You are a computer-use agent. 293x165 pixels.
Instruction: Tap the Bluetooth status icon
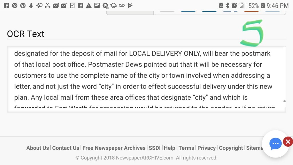227,5
